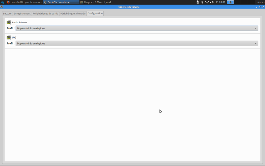Image resolution: width=265 pixels, height=166 pixels.
Task: Go to the Périphériques d'entrée tab
Action: tap(73, 14)
